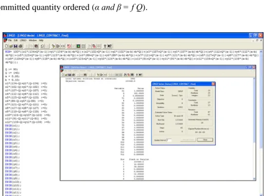Viewport: 265px width, 196px height.
Task: Open the File menu
Action: 10,40
